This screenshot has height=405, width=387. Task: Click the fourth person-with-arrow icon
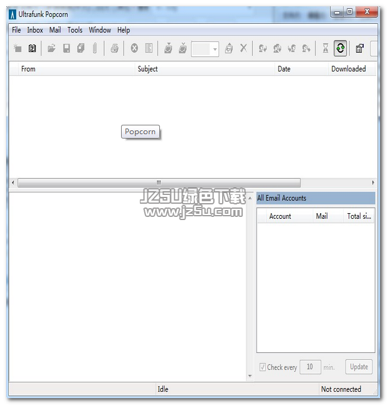306,48
